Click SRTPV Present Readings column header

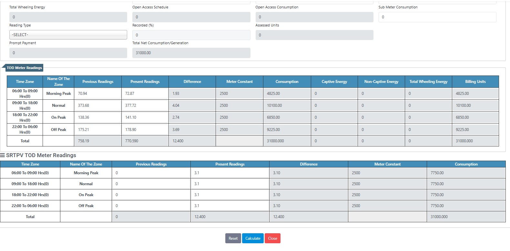click(x=230, y=164)
